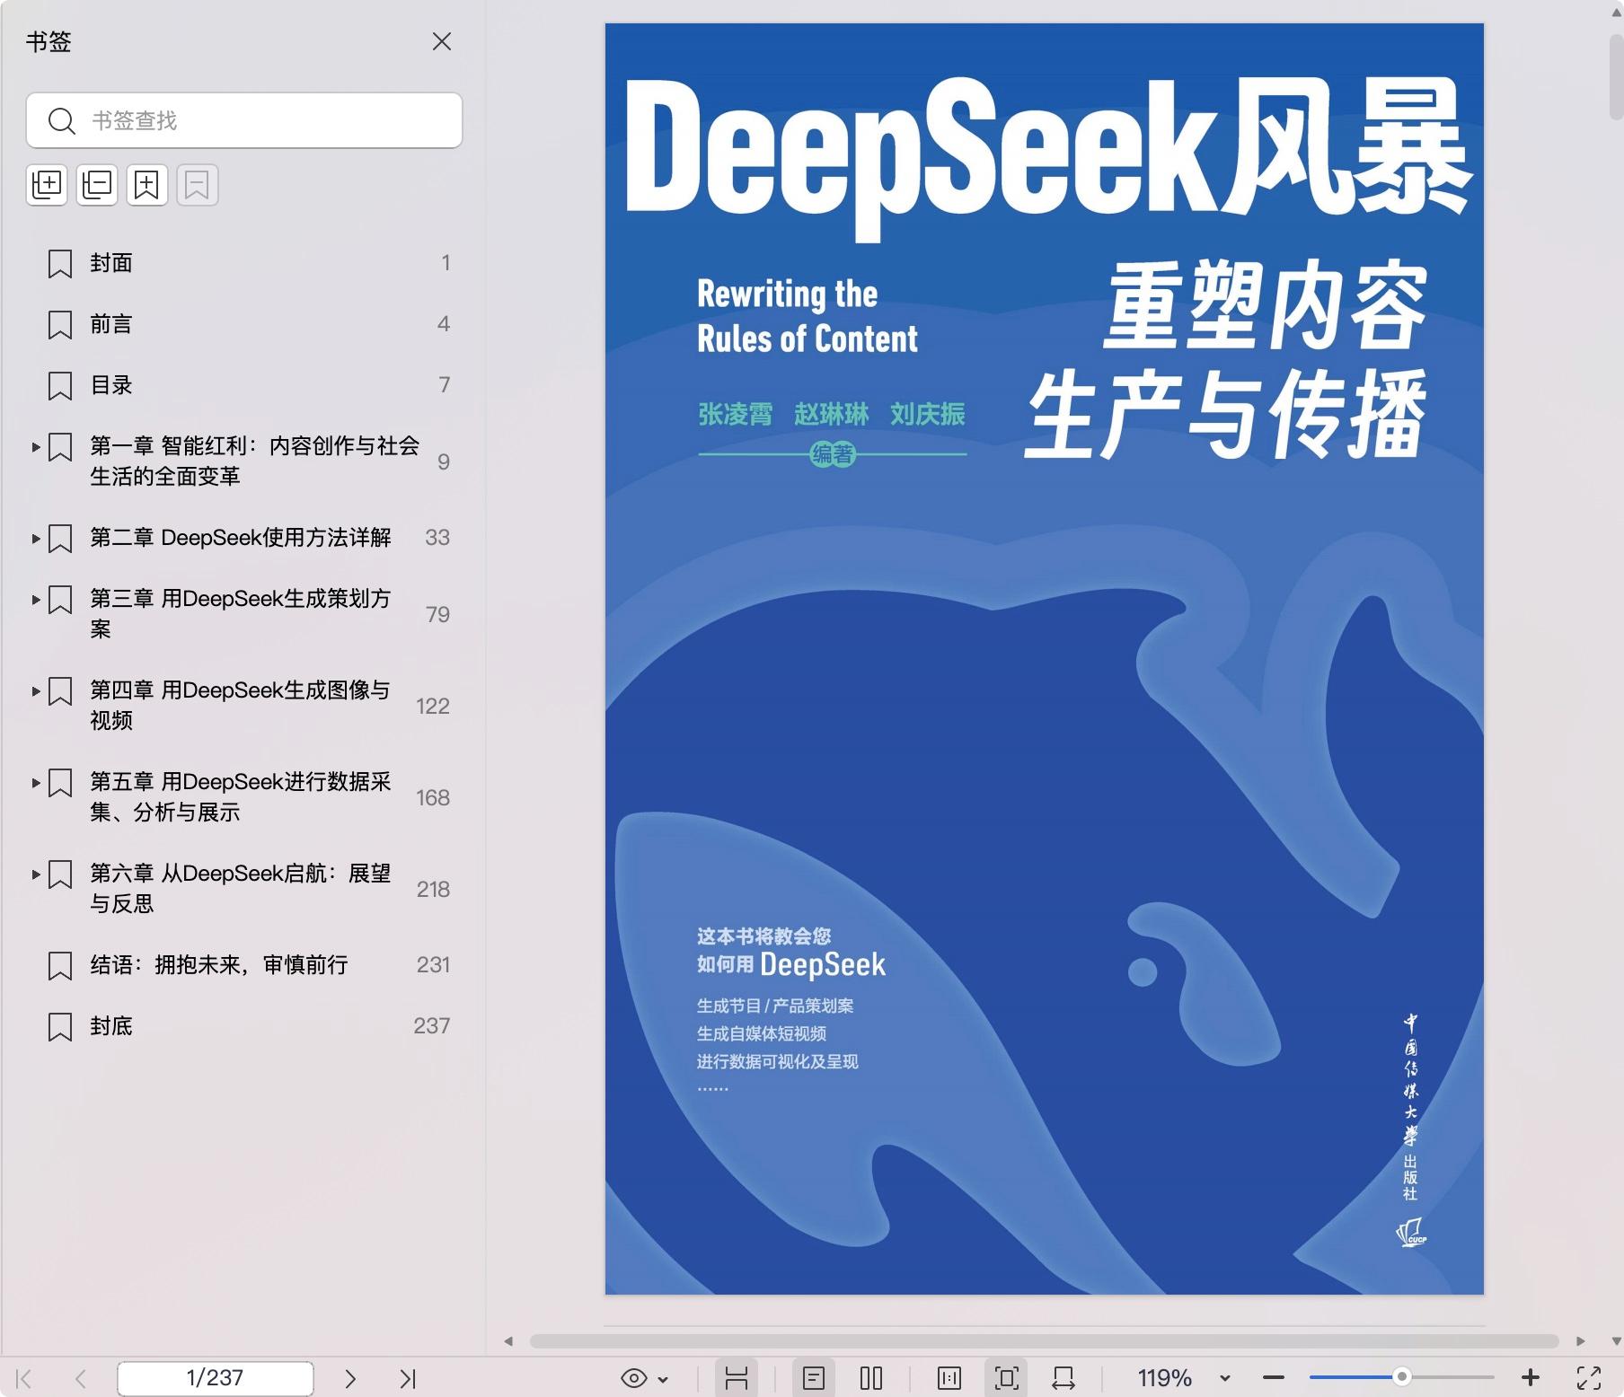Open the eye mode dropdown arrow
Screen dimensions: 1624x1397
pos(663,1379)
